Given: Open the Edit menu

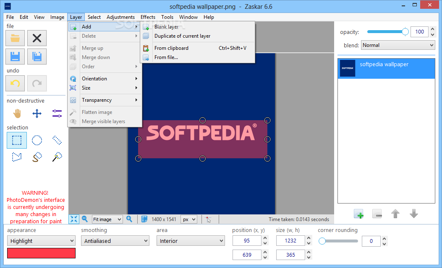Looking at the screenshot, I should [24, 17].
